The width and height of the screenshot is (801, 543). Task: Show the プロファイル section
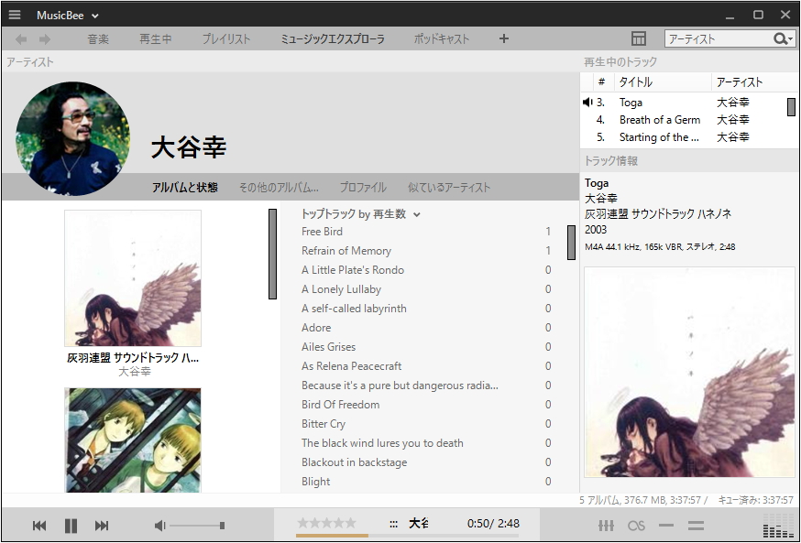363,188
